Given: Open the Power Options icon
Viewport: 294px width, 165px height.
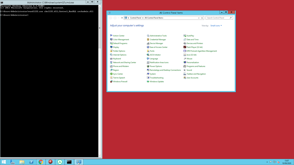Looking at the screenshot, I should coord(148,66).
